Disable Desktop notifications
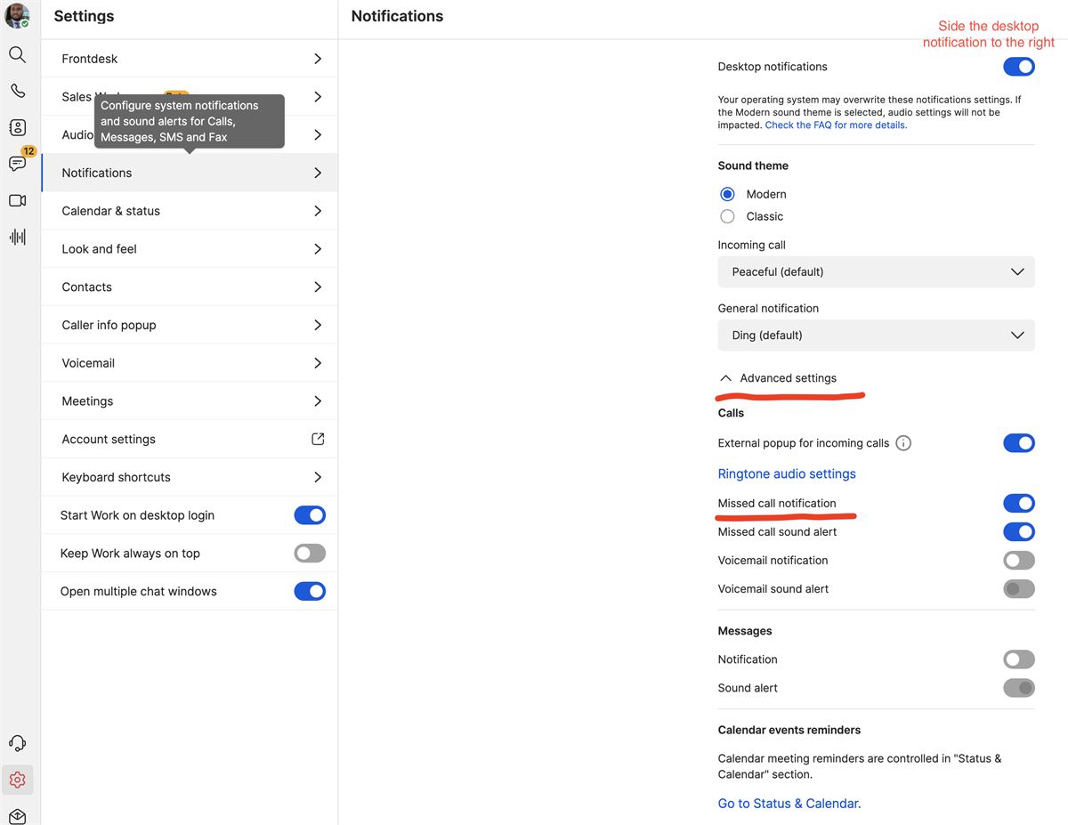The height and width of the screenshot is (825, 1068). [x=1018, y=66]
